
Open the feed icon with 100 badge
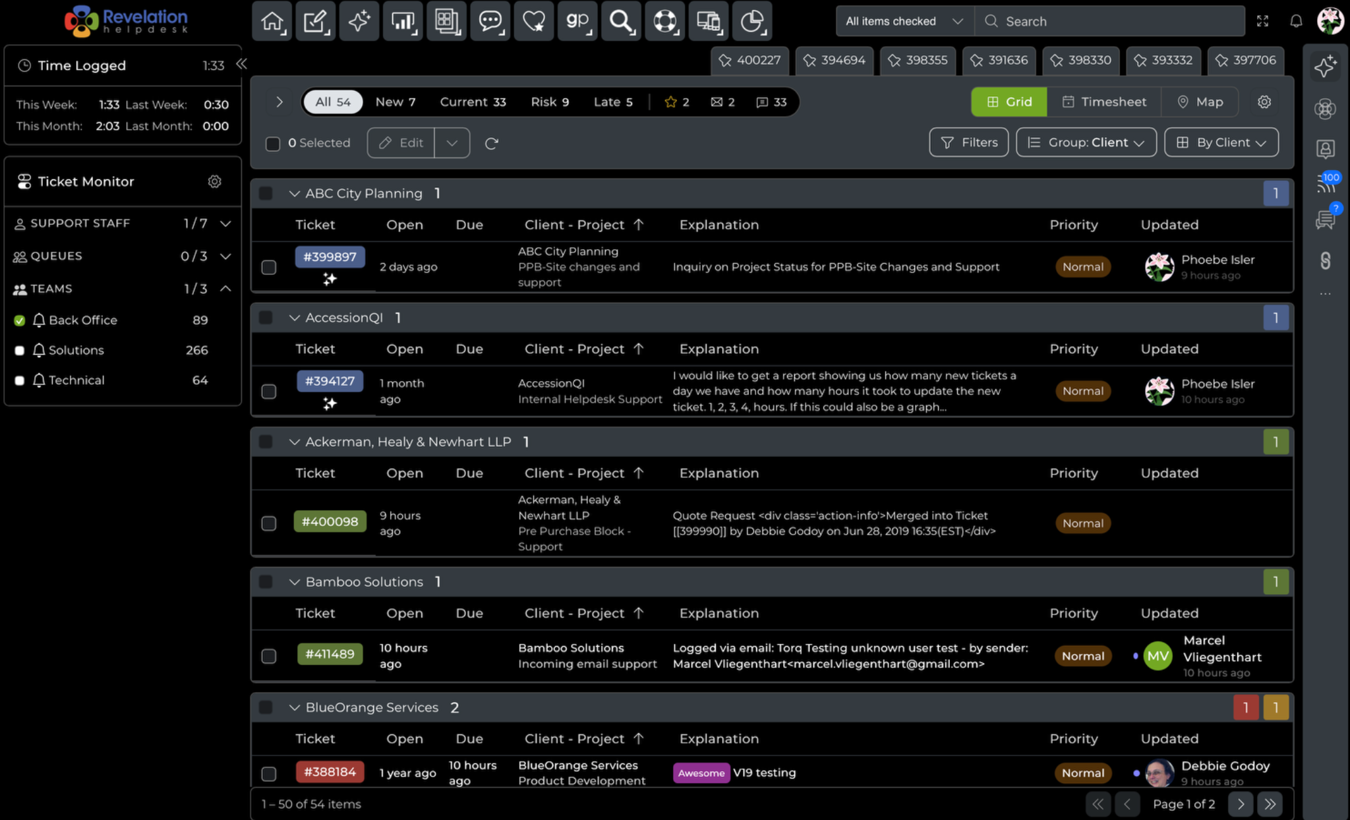click(x=1326, y=183)
